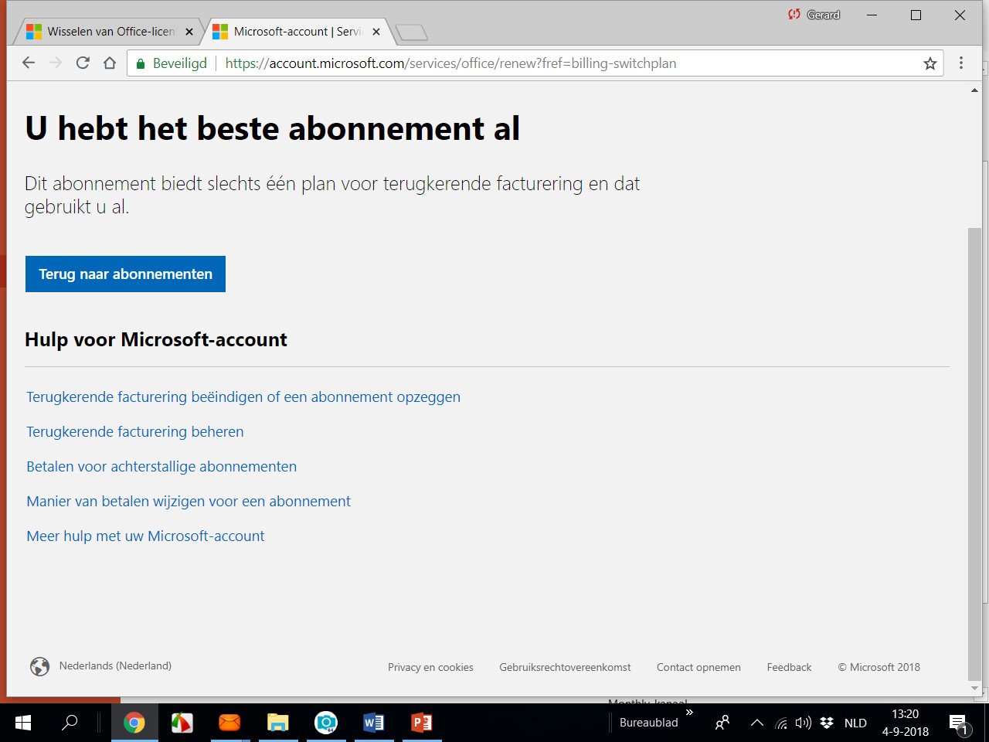Open File Explorer from the taskbar
Image resolution: width=989 pixels, height=742 pixels.
(x=277, y=723)
